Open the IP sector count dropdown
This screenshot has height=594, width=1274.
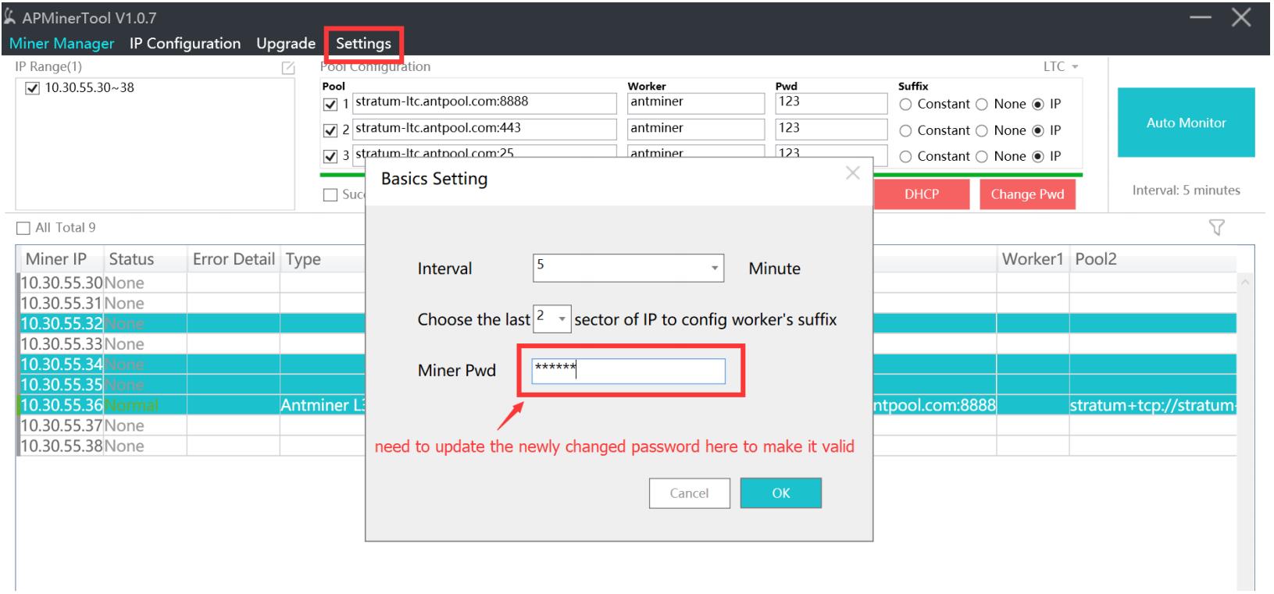(x=552, y=318)
